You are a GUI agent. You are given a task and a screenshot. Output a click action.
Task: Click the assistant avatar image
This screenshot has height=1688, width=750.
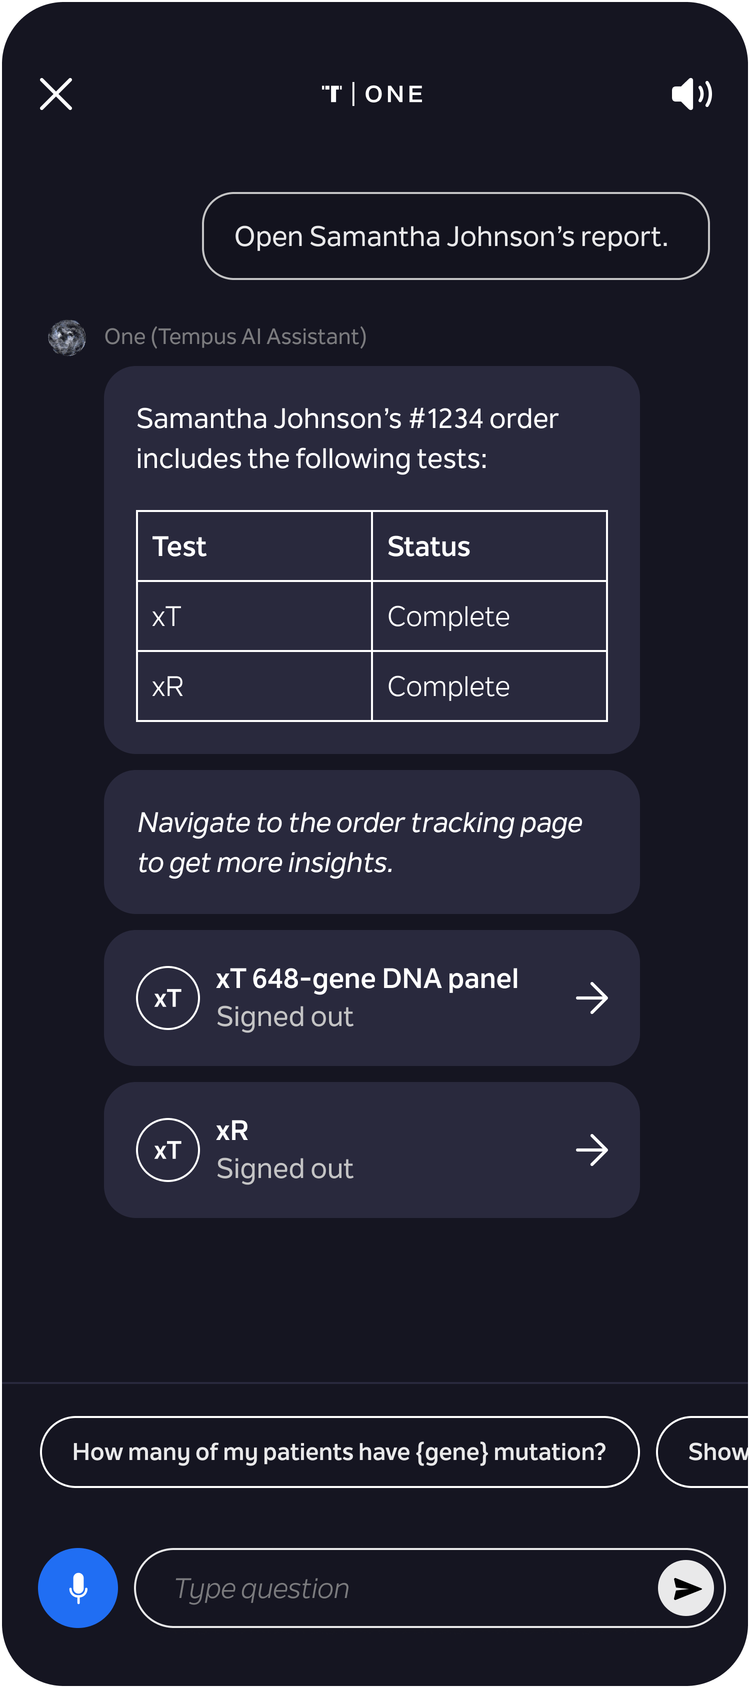pyautogui.click(x=67, y=337)
